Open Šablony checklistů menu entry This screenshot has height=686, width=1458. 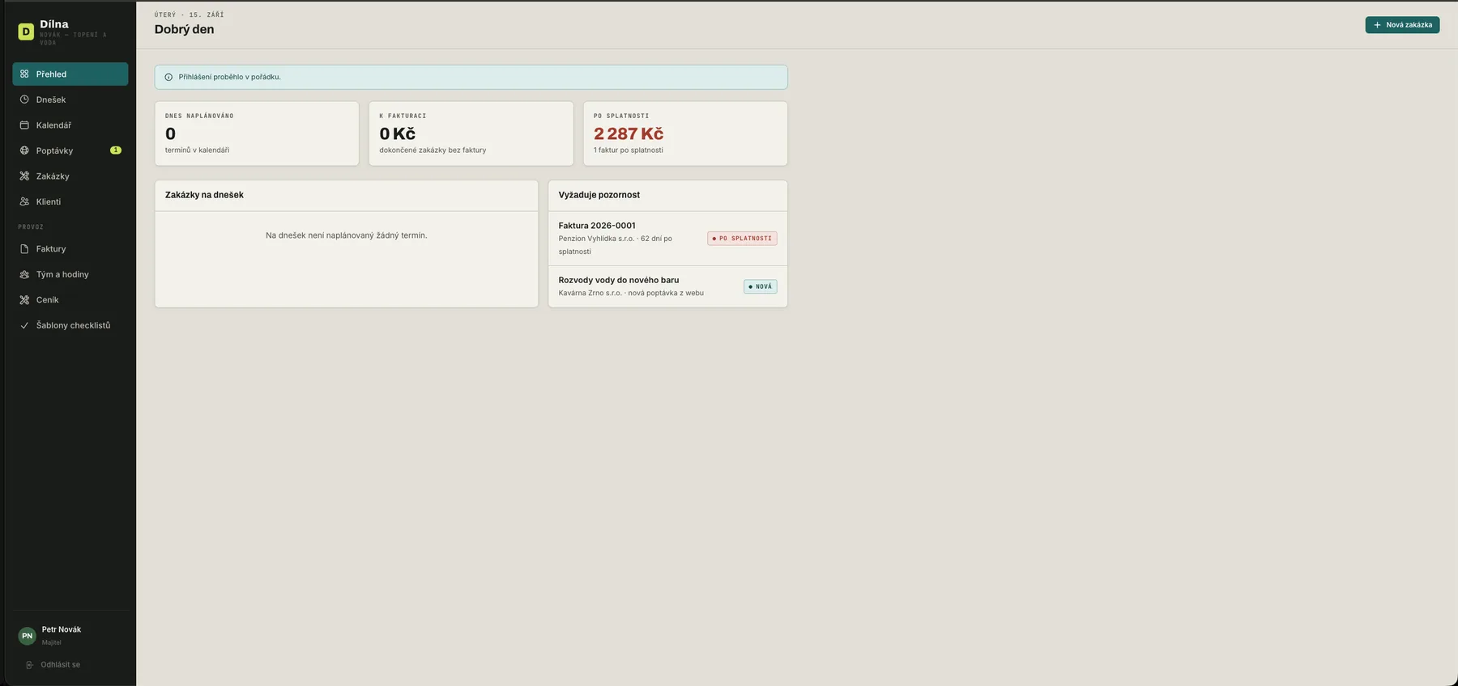70,325
